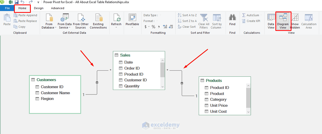The height and width of the screenshot is (134, 322).
Task: Click the Excel icon to switch to workbook
Action: tap(11, 2)
